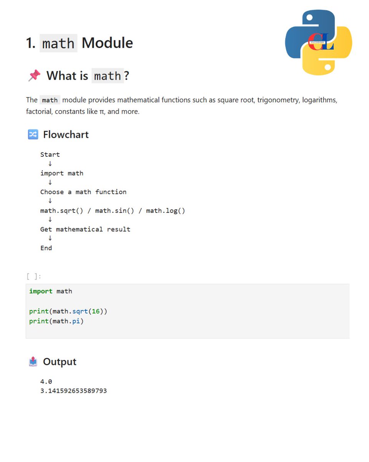Click the "End" flowchart line

click(x=46, y=248)
